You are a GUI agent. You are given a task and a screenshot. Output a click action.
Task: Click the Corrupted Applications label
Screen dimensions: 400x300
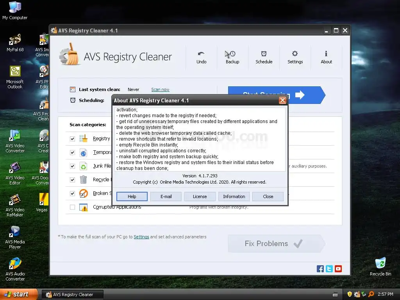[117, 207]
